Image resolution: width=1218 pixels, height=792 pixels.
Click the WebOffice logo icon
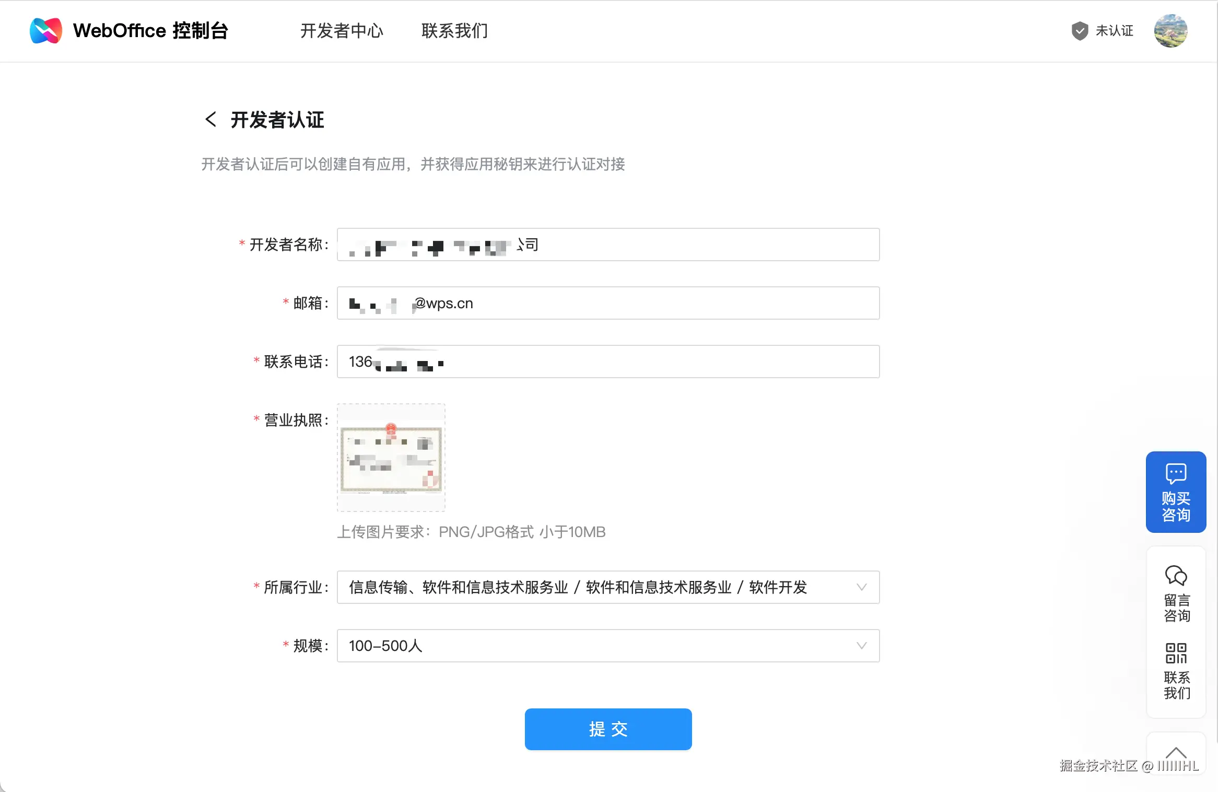click(46, 30)
